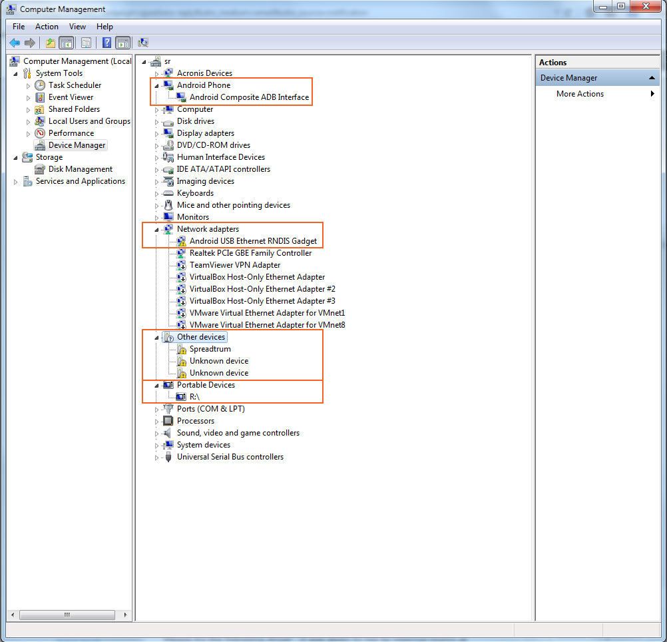Collapse the Device Manager actions section arrow
This screenshot has width=667, height=642.
tap(652, 78)
